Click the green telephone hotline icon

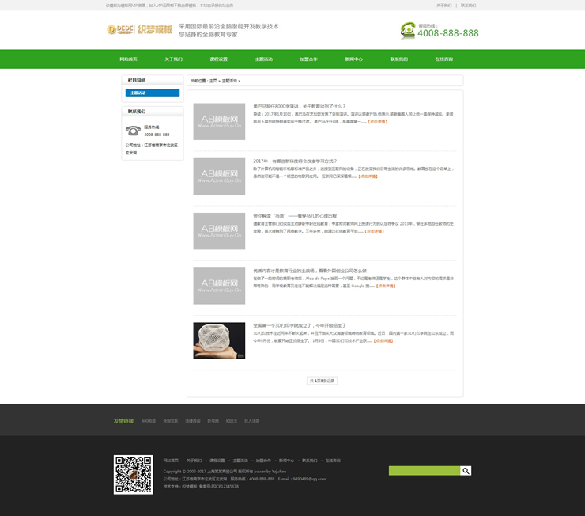tap(408, 31)
